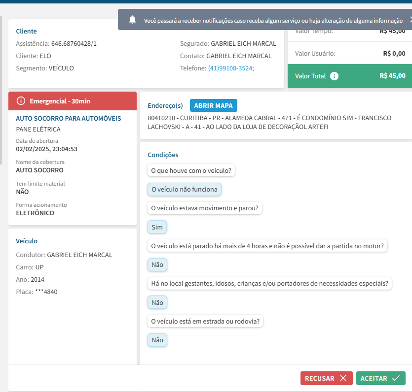Select the 'Sim' answer chip
Screen dimensions: 412x392
pos(157,227)
